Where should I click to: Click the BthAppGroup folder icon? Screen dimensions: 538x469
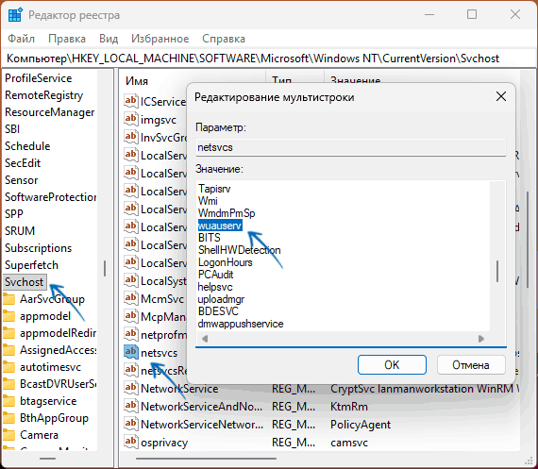pyautogui.click(x=9, y=418)
